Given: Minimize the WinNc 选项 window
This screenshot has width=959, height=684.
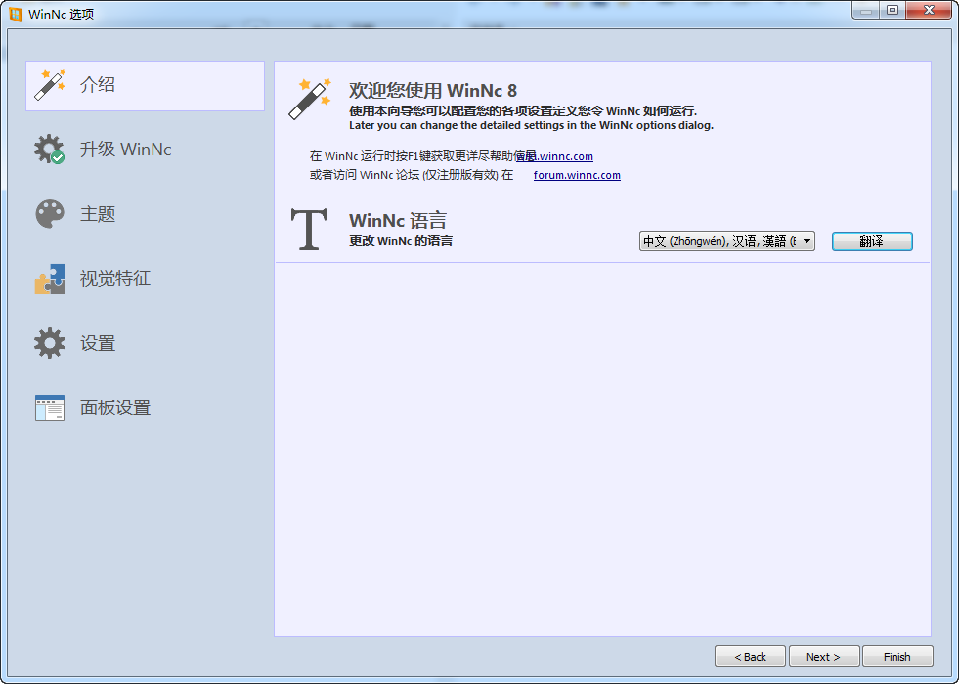Looking at the screenshot, I should (x=865, y=10).
